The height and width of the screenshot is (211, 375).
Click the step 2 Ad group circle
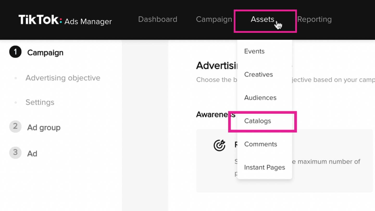(x=15, y=127)
